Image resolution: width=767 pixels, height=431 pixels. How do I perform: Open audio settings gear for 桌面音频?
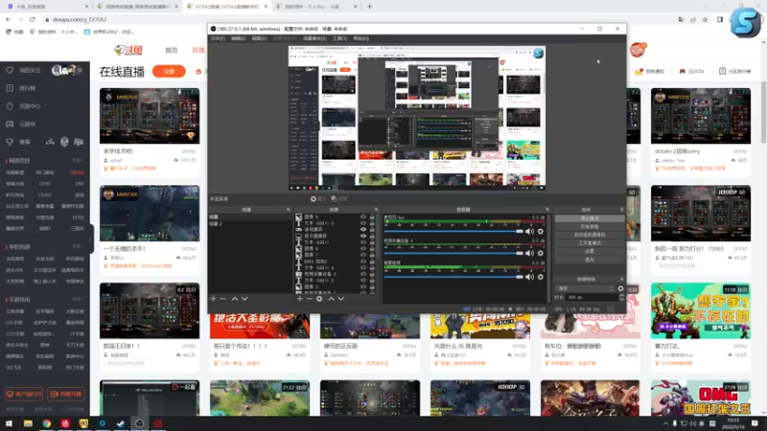[x=541, y=277]
